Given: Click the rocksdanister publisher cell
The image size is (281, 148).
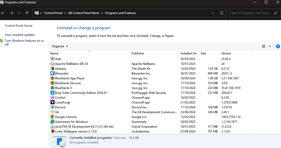Looking at the screenshot, I should tap(140, 131).
